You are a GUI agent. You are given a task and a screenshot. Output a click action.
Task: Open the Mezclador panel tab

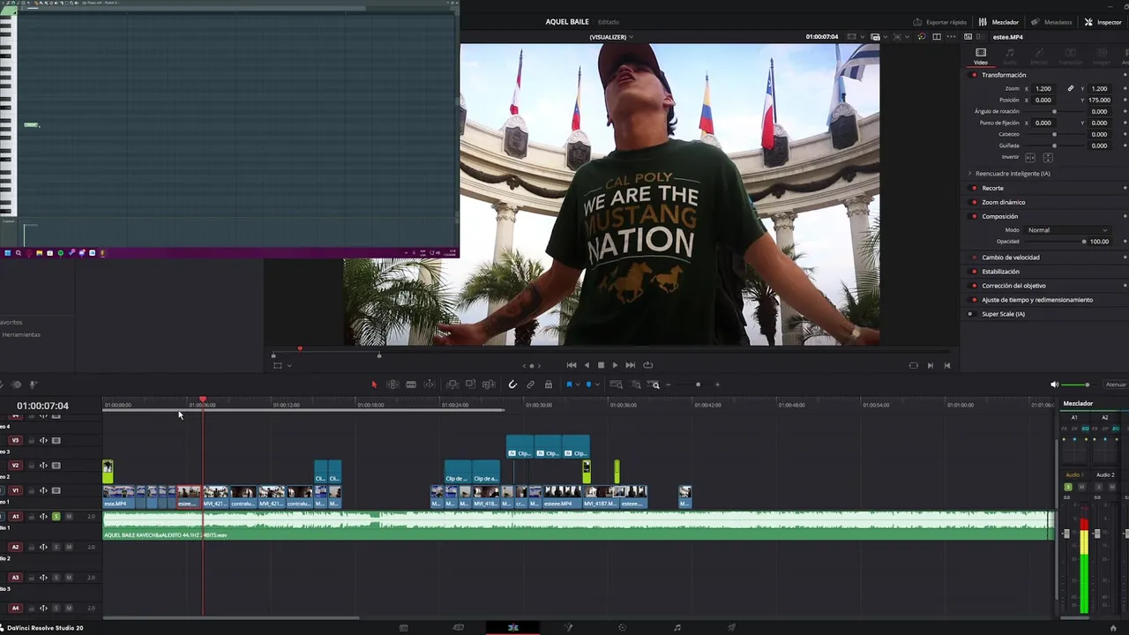[998, 22]
